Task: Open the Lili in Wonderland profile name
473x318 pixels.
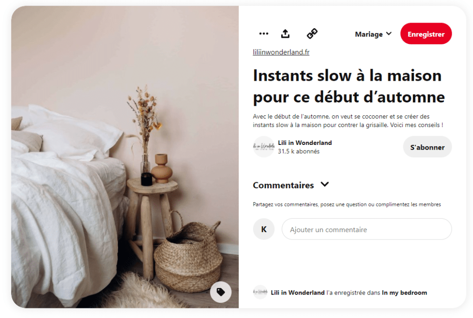Action: (x=305, y=143)
